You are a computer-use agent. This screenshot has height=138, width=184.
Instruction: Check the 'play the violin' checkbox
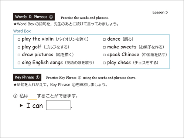click(x=19, y=40)
